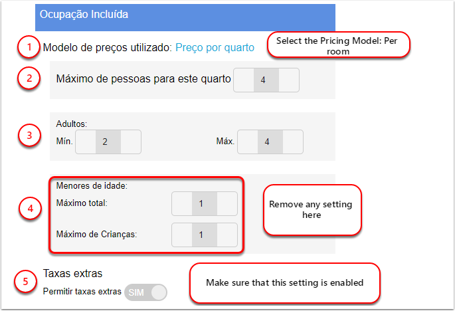Select the Adultos Mín. value field showing 2
Viewport: 455px width, 311px height.
tap(108, 142)
